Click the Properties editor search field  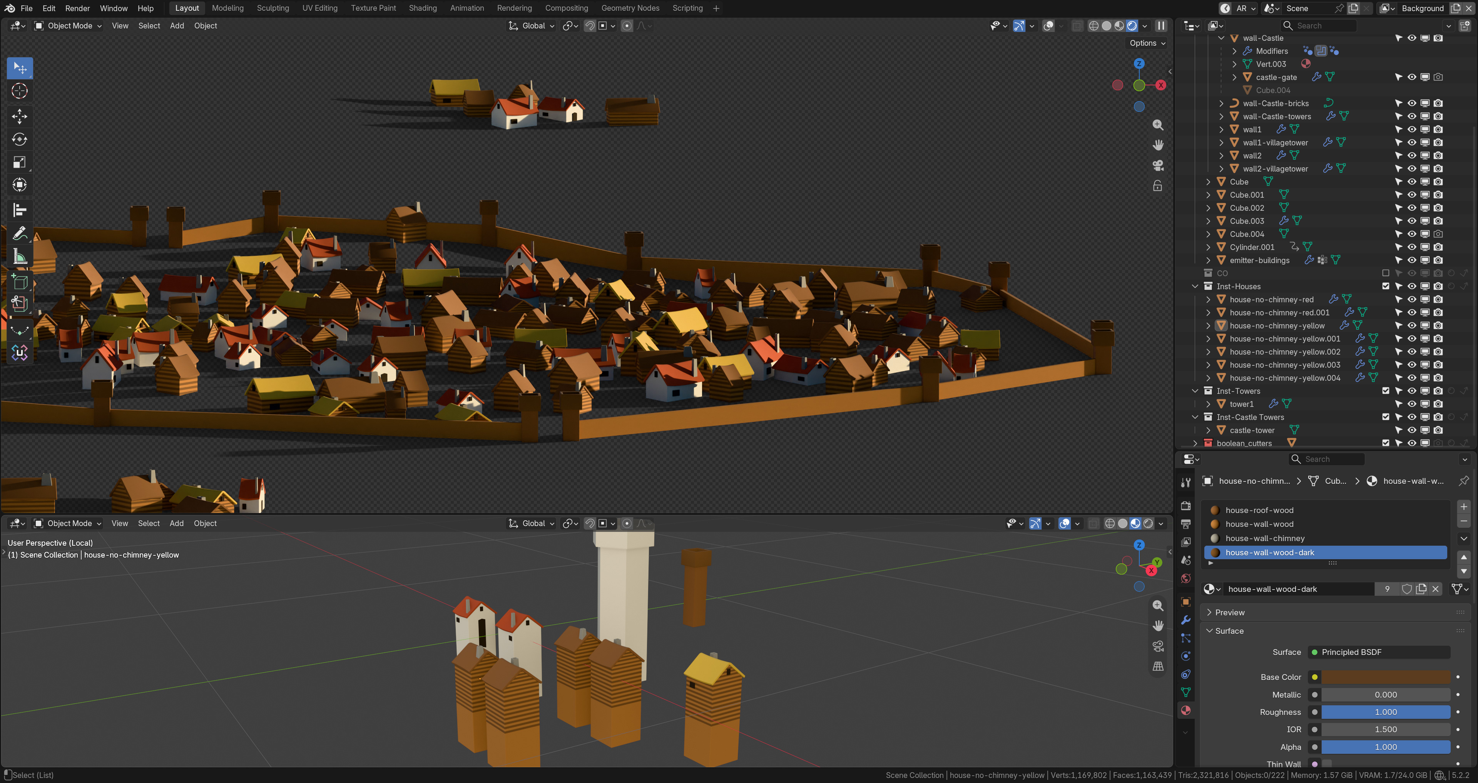coord(1326,459)
